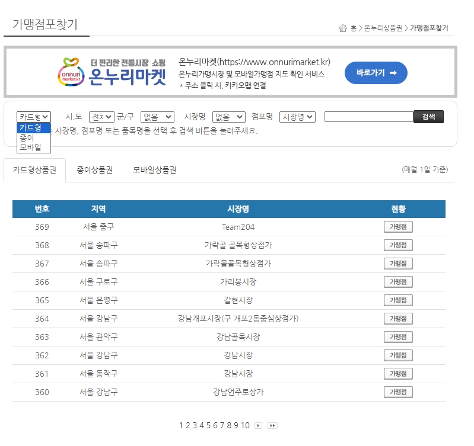Click 가맹점 button in row 361
This screenshot has width=474, height=446.
(x=398, y=374)
